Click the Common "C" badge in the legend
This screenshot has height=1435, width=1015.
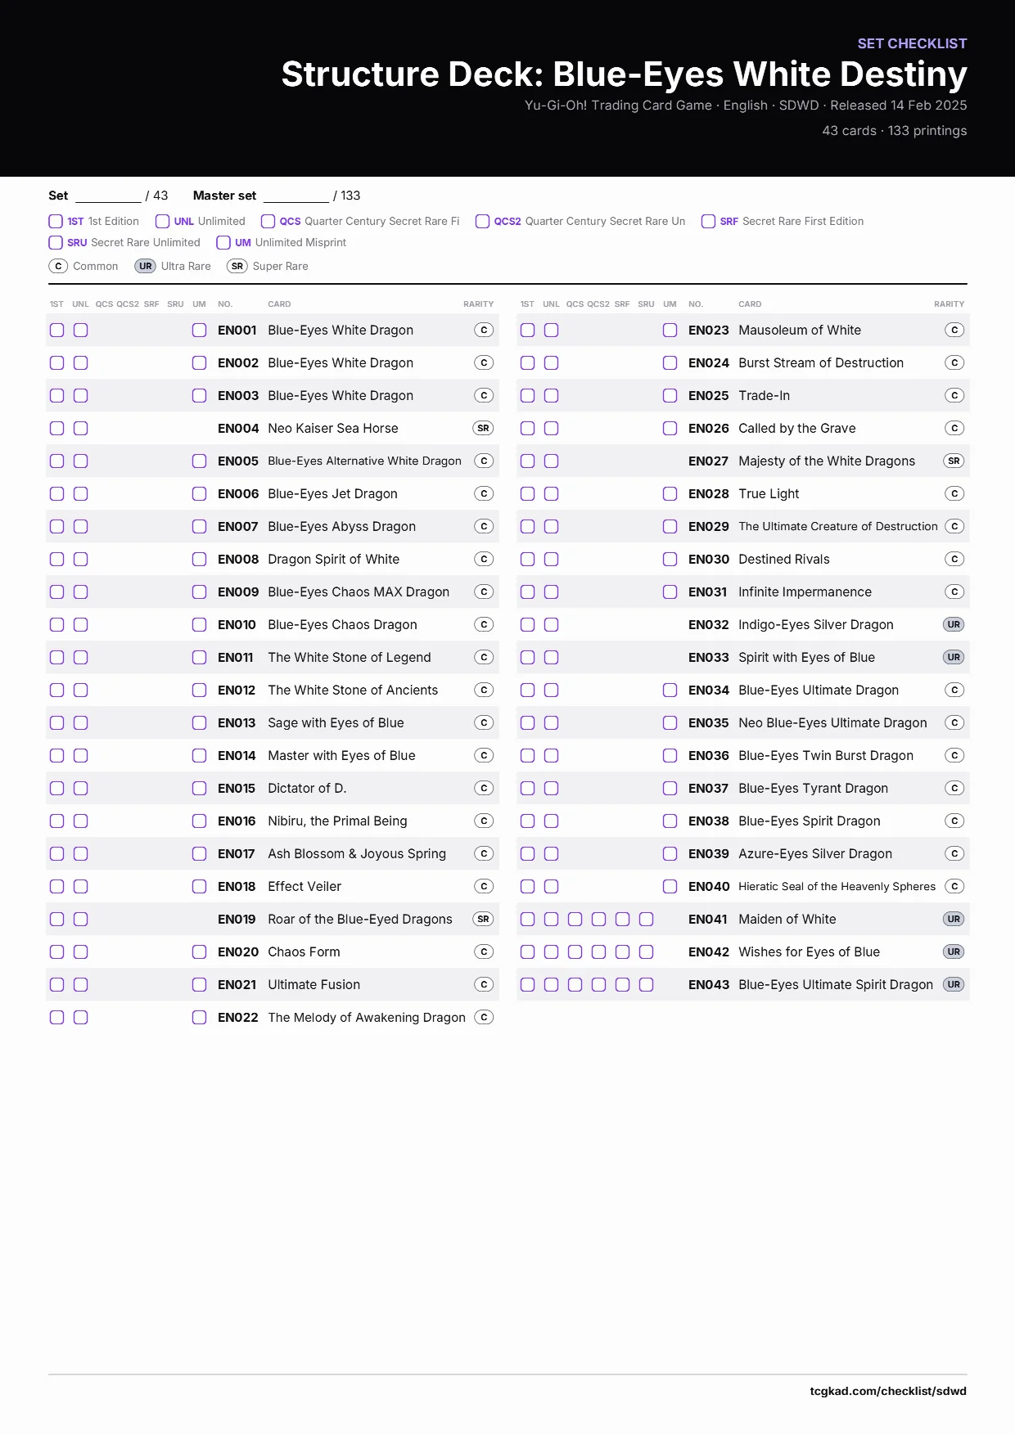point(58,266)
